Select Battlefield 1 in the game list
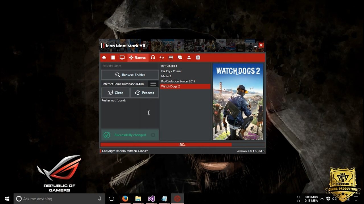 (169, 66)
